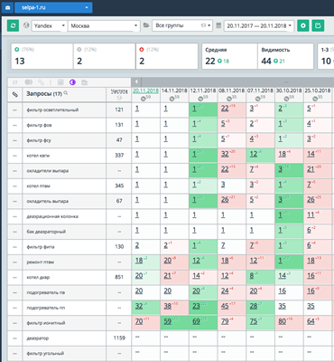Open the 20.11.2018 date column link
The width and height of the screenshot is (334, 362).
tap(145, 90)
